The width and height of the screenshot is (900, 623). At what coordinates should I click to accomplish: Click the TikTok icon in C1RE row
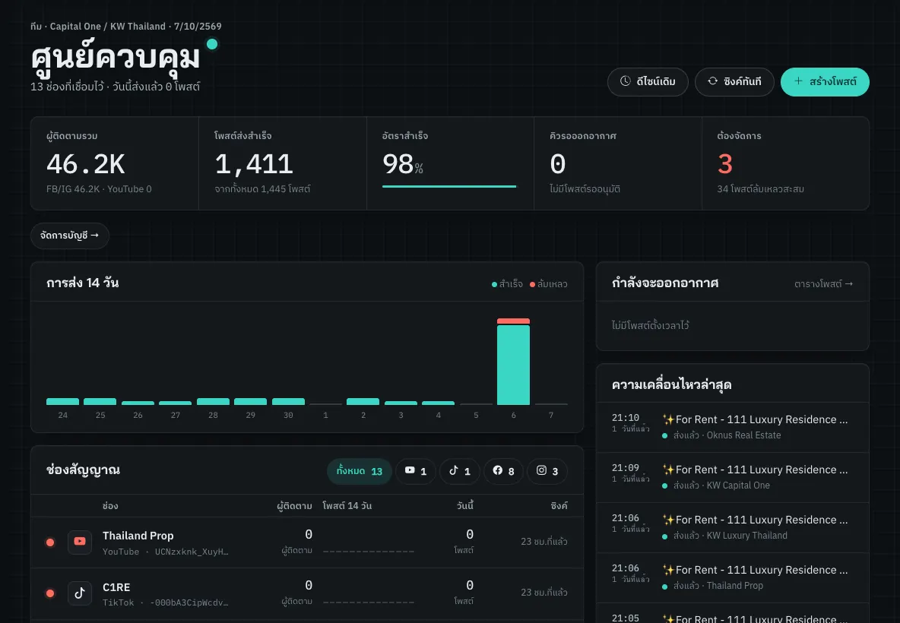coord(80,593)
